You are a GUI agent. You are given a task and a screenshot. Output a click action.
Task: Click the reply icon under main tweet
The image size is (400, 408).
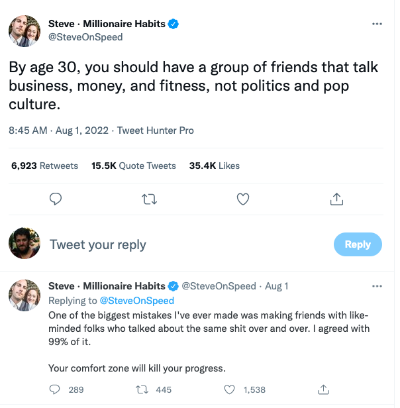pos(56,199)
